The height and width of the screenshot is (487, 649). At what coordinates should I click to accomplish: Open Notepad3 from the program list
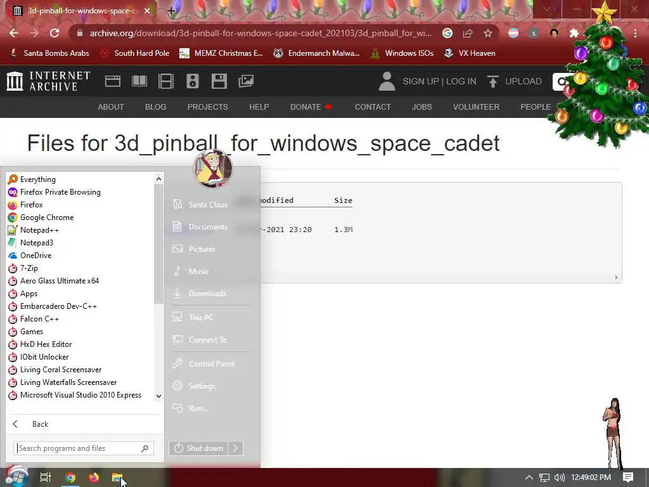point(36,243)
